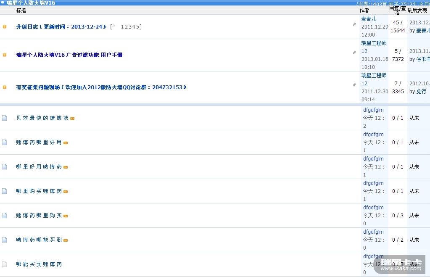The image size is (430, 277).
Task: Click the new badge after 见效最快的赌博药
Action: pyautogui.click(x=72, y=119)
